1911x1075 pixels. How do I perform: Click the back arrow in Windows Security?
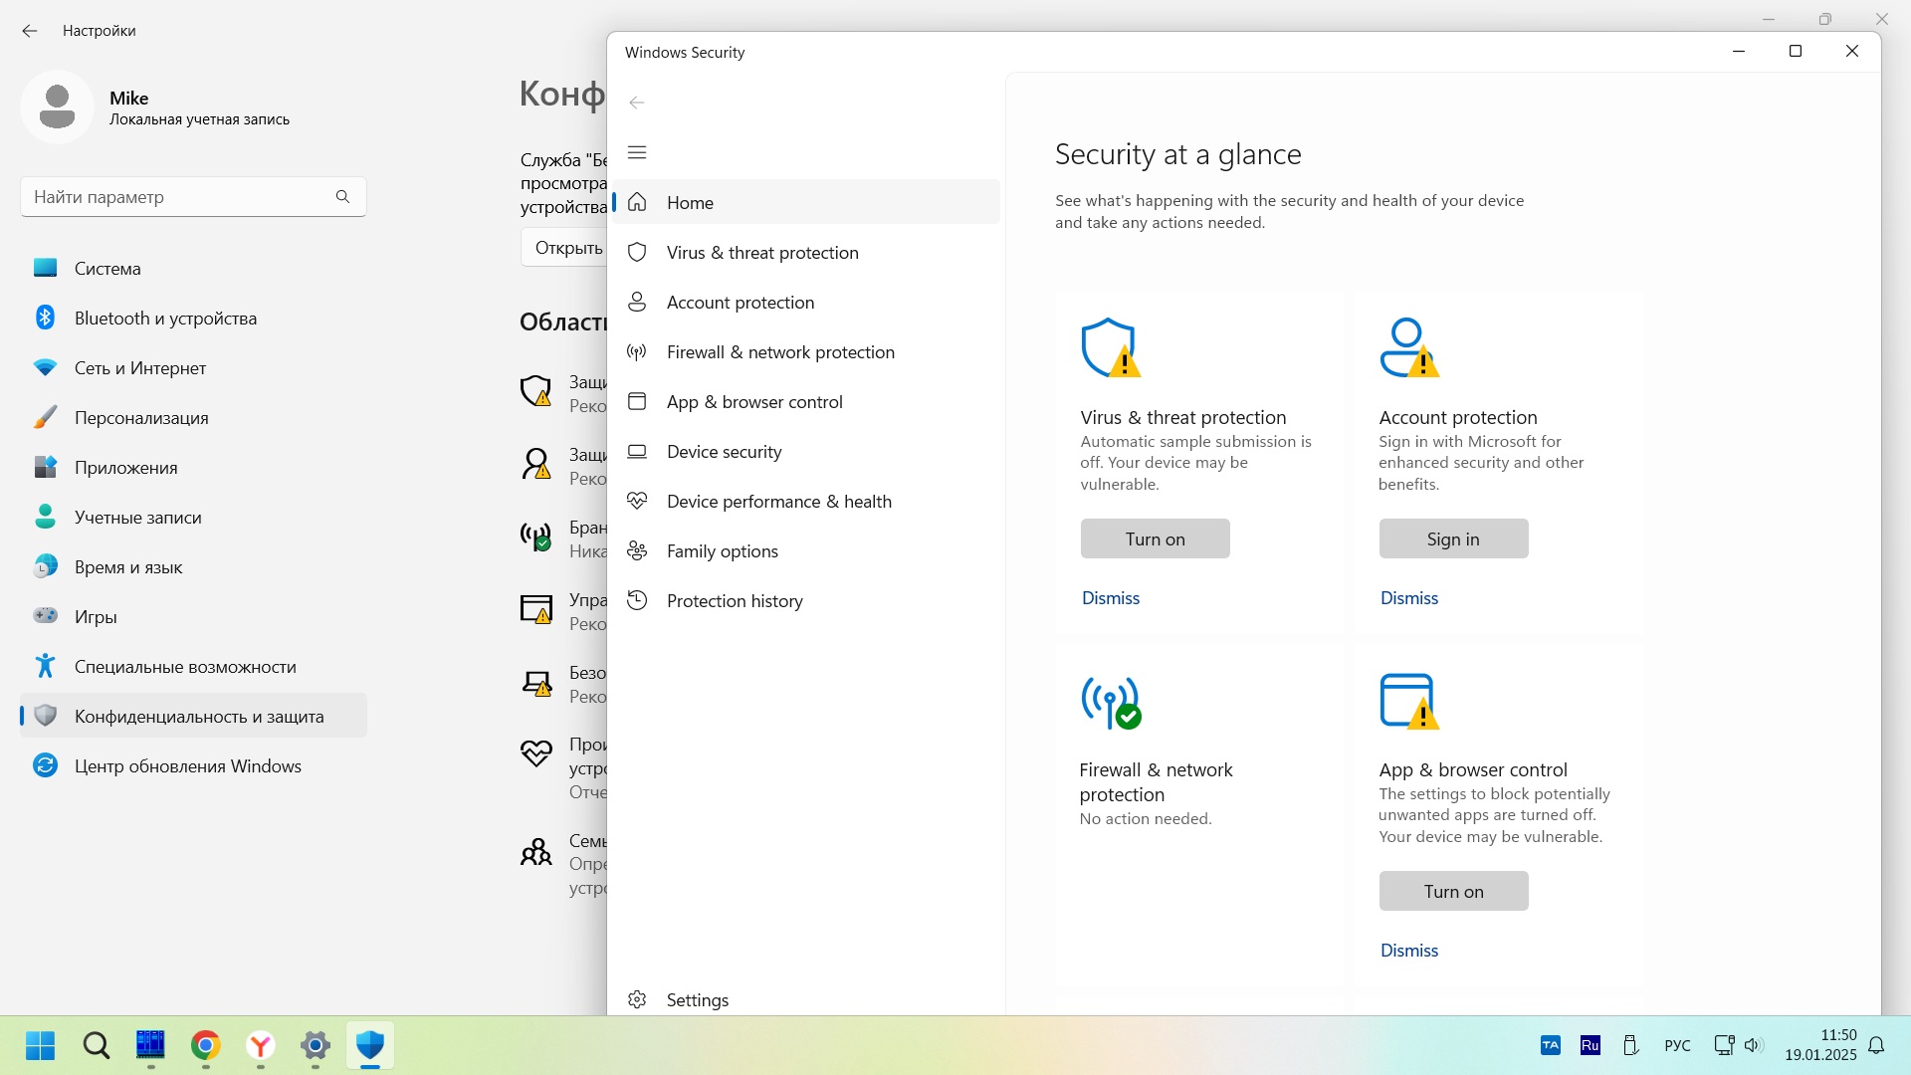point(637,103)
